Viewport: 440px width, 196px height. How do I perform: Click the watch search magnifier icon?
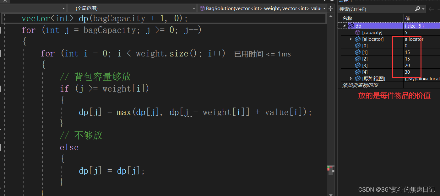(417, 9)
